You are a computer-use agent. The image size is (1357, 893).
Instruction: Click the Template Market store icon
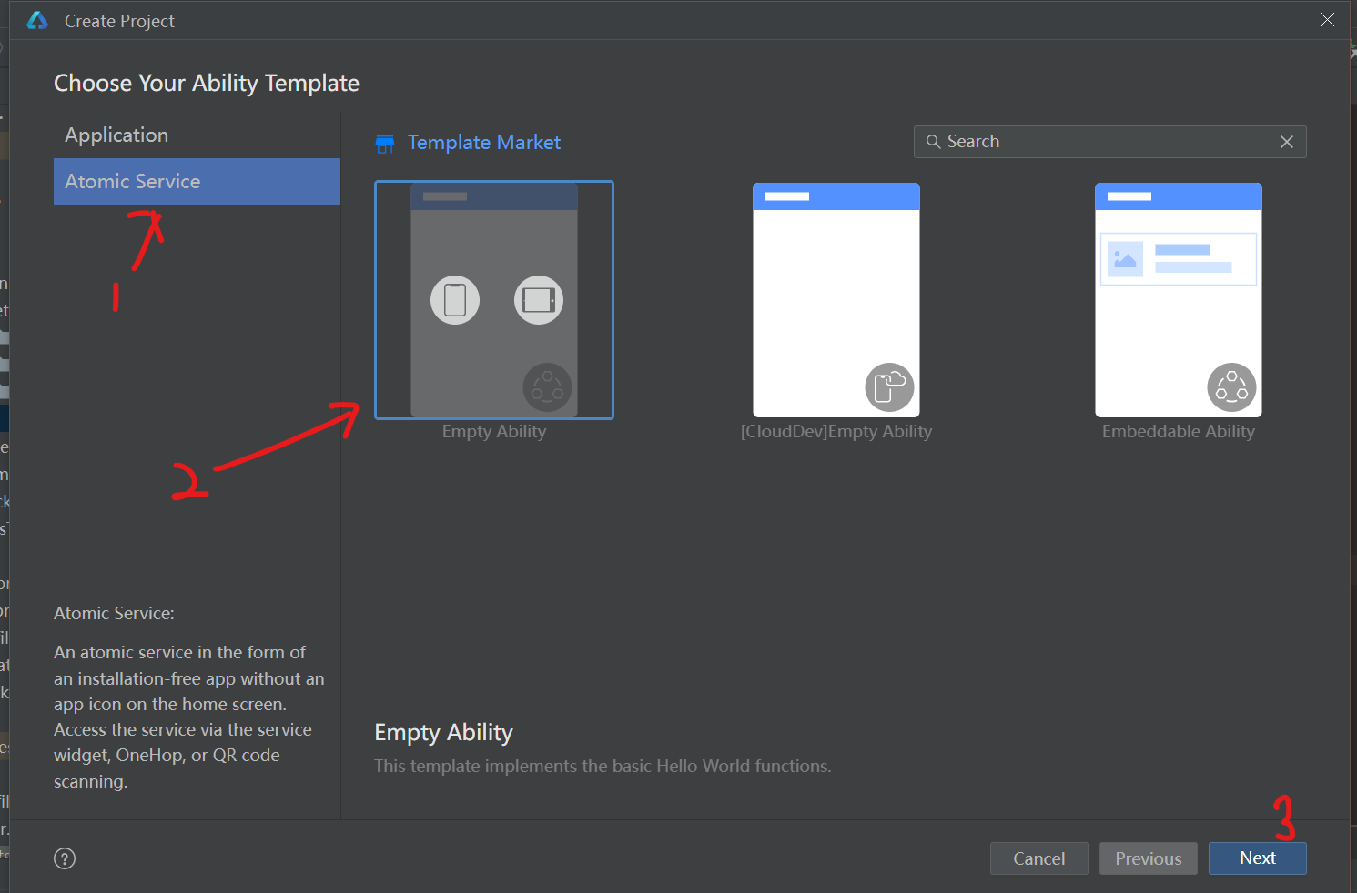(385, 144)
